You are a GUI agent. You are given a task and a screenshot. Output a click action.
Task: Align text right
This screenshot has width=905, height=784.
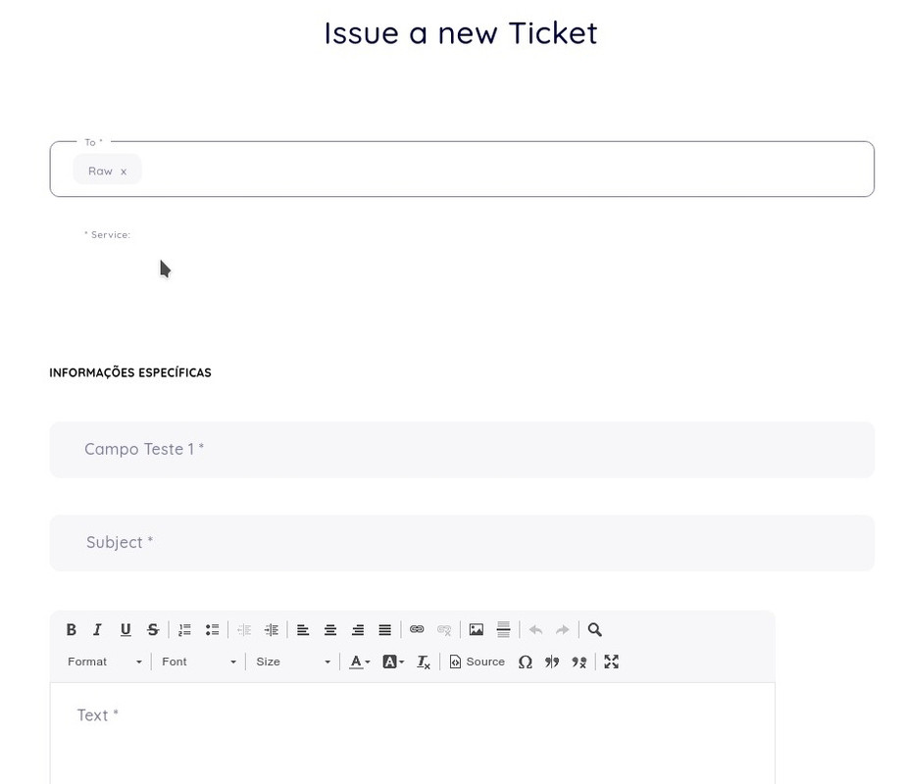[x=358, y=630]
